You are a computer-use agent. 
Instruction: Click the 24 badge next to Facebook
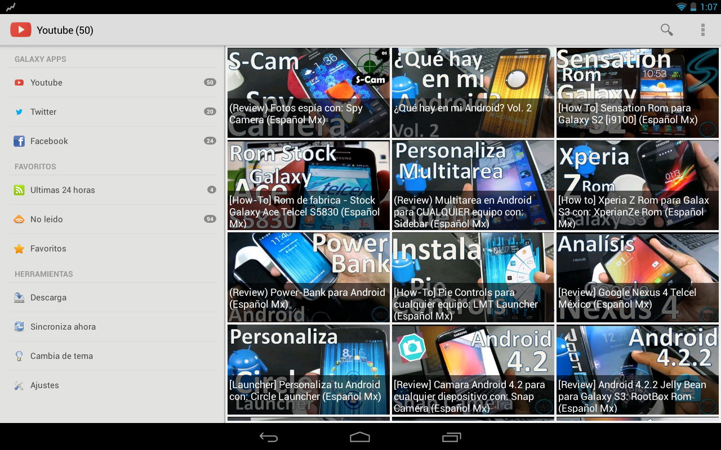tap(210, 141)
